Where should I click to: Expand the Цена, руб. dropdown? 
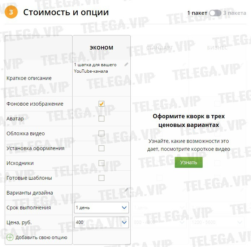[x=101, y=222]
